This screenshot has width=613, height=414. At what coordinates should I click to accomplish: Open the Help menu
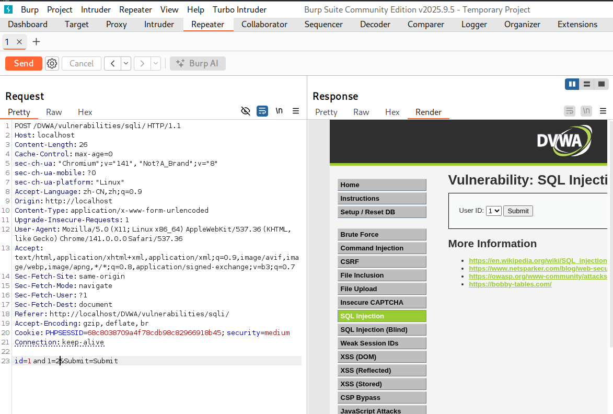[x=195, y=9]
